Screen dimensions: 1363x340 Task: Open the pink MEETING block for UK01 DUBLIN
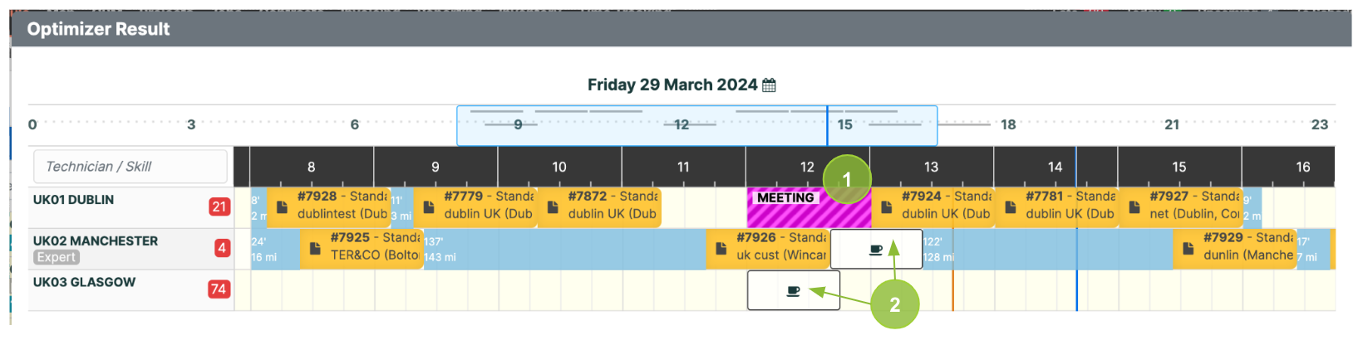click(x=809, y=207)
